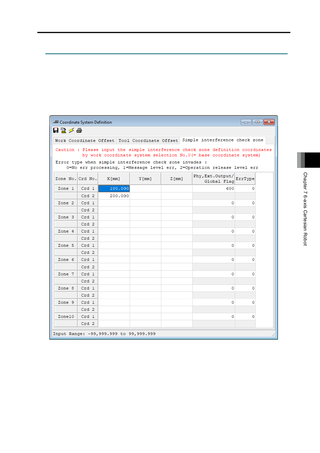Click Zone 2 ErrType cell
Screen dimensions: 320x453
pos(245,203)
